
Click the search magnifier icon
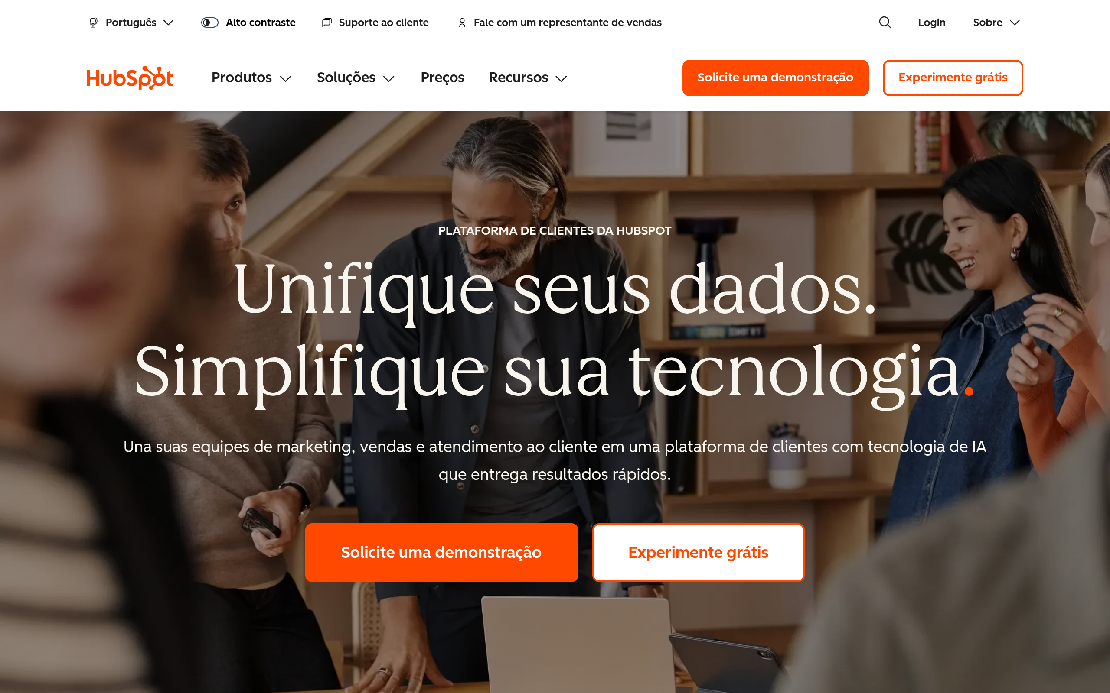(885, 23)
